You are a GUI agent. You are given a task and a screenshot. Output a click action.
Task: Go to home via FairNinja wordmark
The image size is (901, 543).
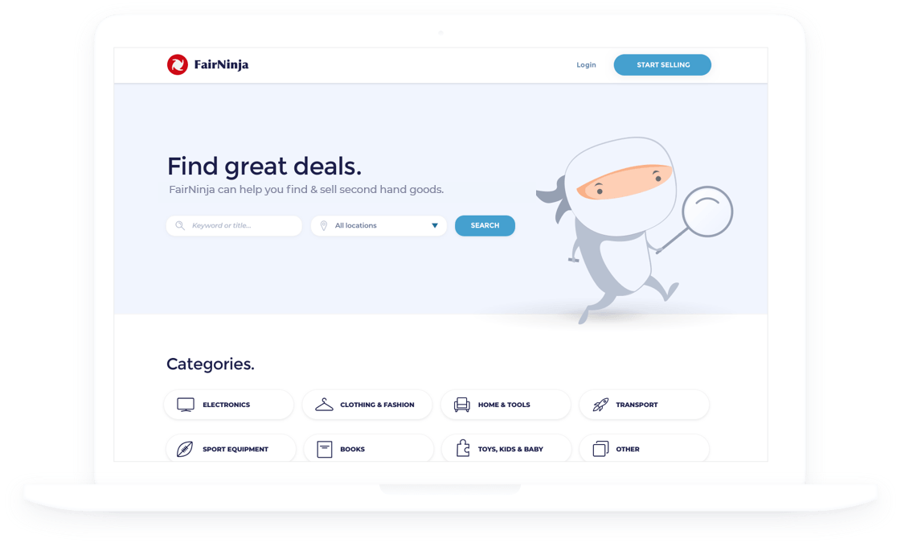coord(221,64)
